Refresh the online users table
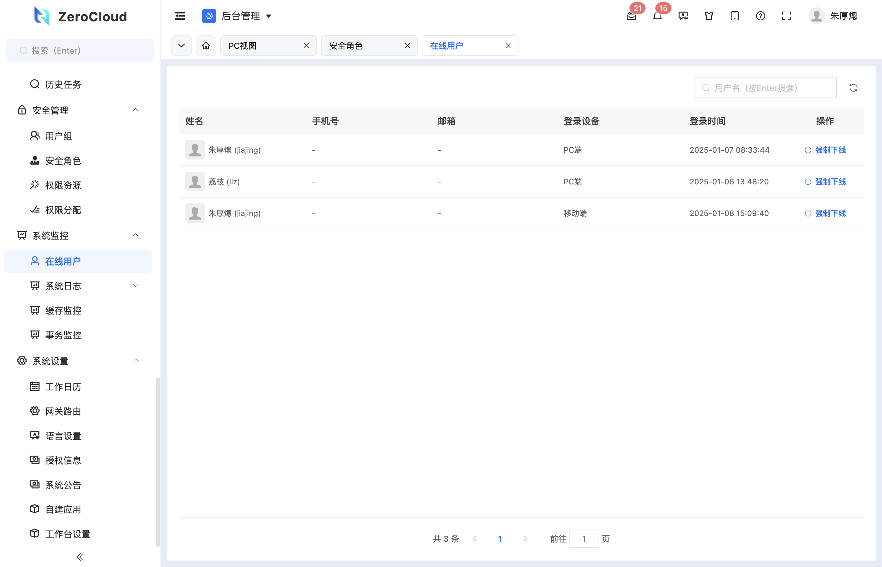This screenshot has width=882, height=567. coord(853,88)
